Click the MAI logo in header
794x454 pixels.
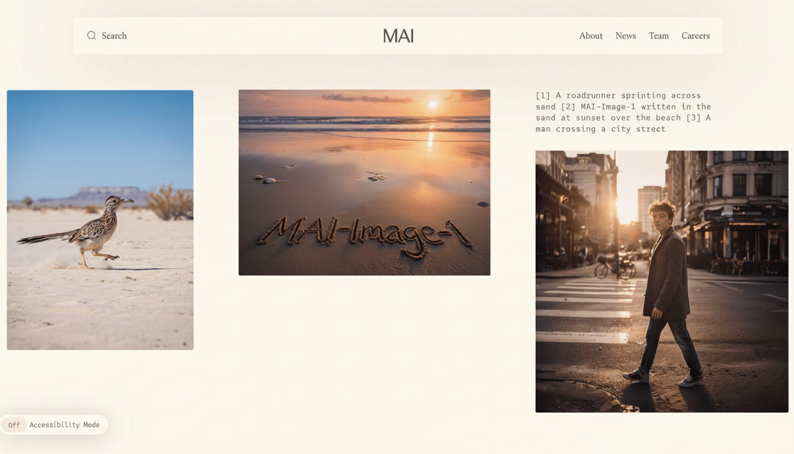click(398, 36)
